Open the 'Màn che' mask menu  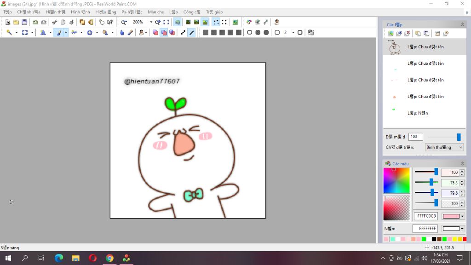coord(155,12)
